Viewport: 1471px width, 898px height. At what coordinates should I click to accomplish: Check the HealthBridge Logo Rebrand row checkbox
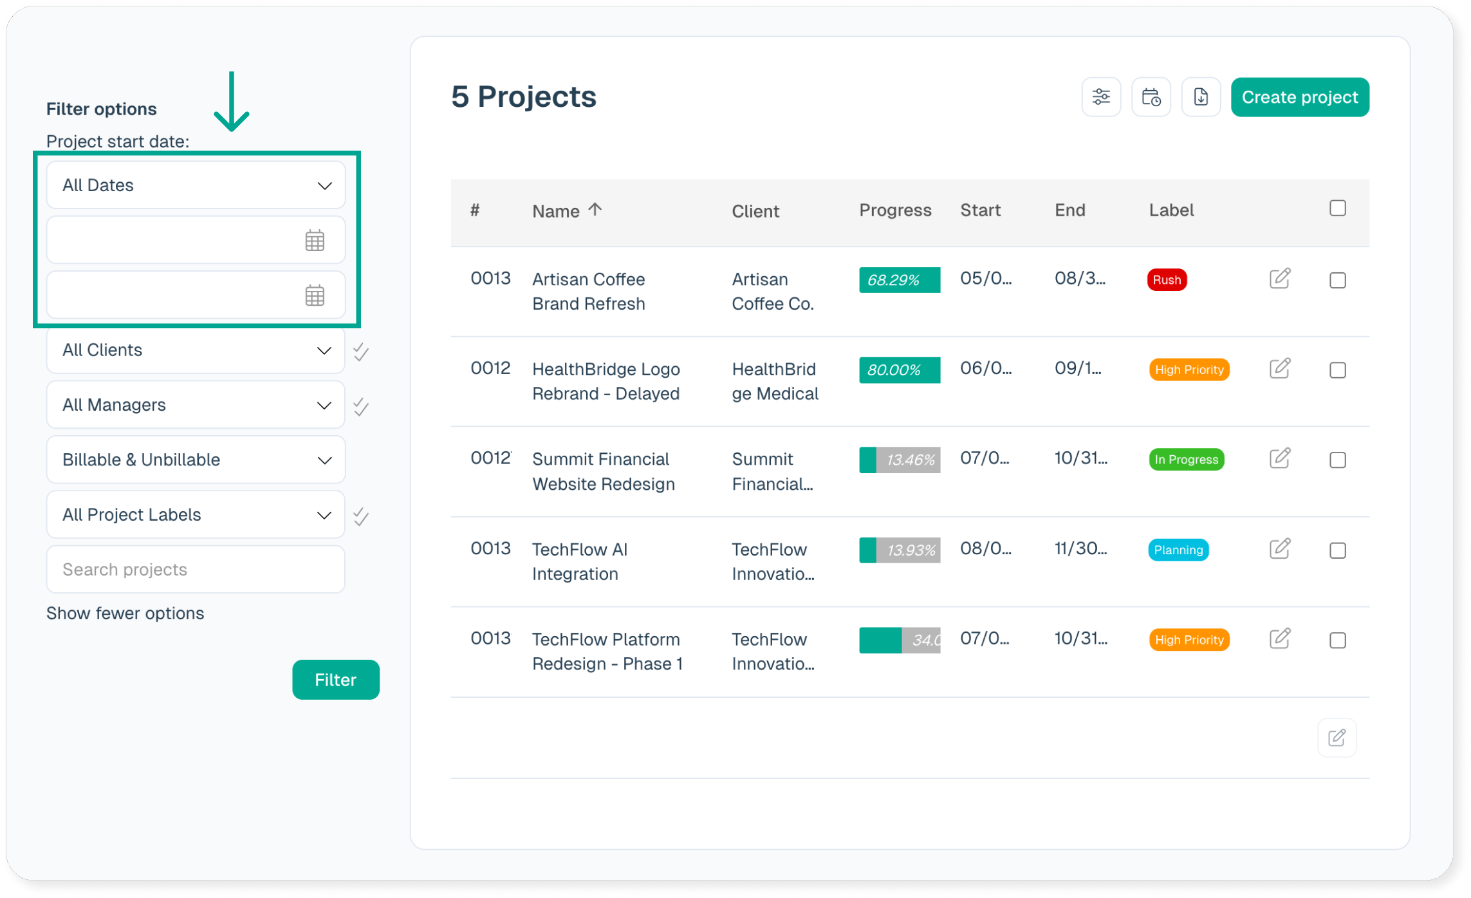click(x=1337, y=370)
